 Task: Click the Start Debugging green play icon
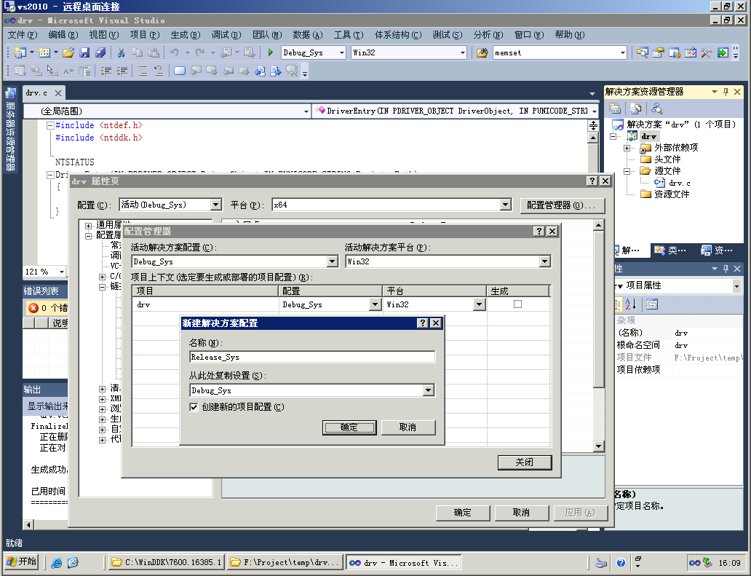click(x=271, y=52)
